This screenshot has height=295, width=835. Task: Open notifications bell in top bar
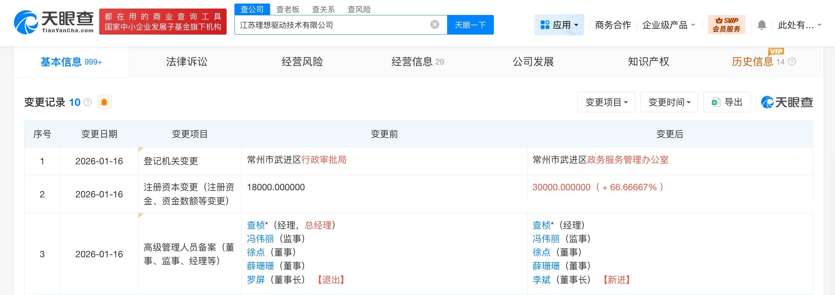[x=761, y=25]
